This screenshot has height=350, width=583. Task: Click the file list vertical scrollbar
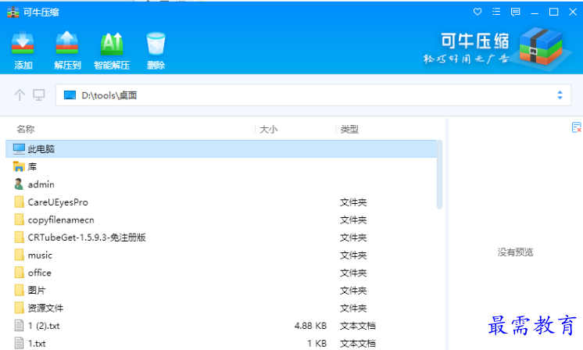[x=439, y=176]
